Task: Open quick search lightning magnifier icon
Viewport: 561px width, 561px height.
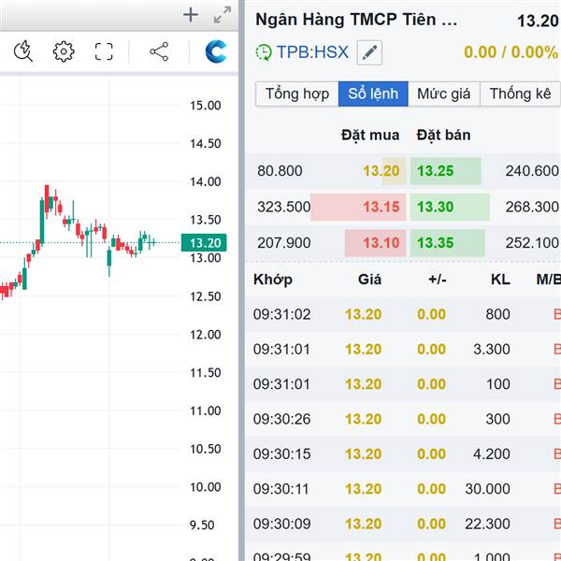Action: click(23, 51)
